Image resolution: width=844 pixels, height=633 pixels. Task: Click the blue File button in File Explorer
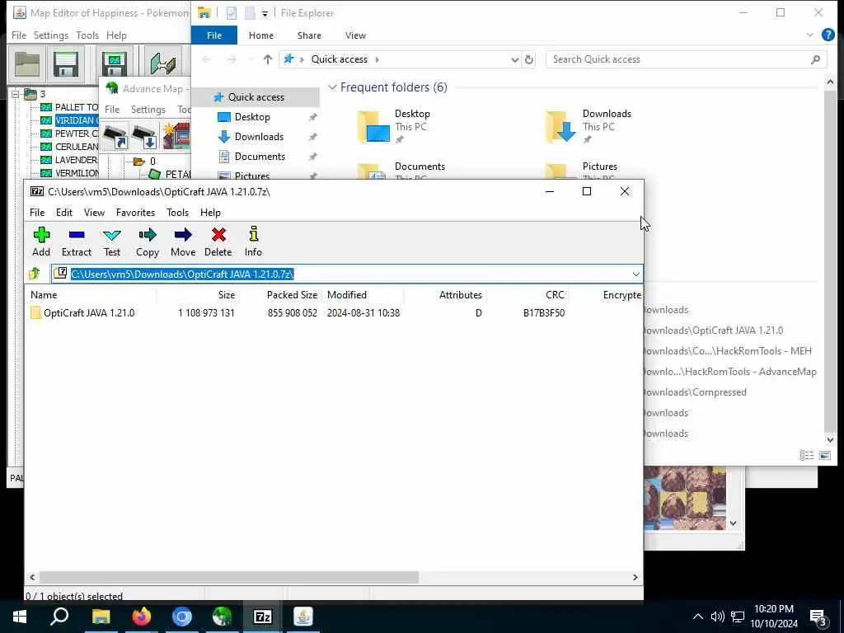pos(213,35)
